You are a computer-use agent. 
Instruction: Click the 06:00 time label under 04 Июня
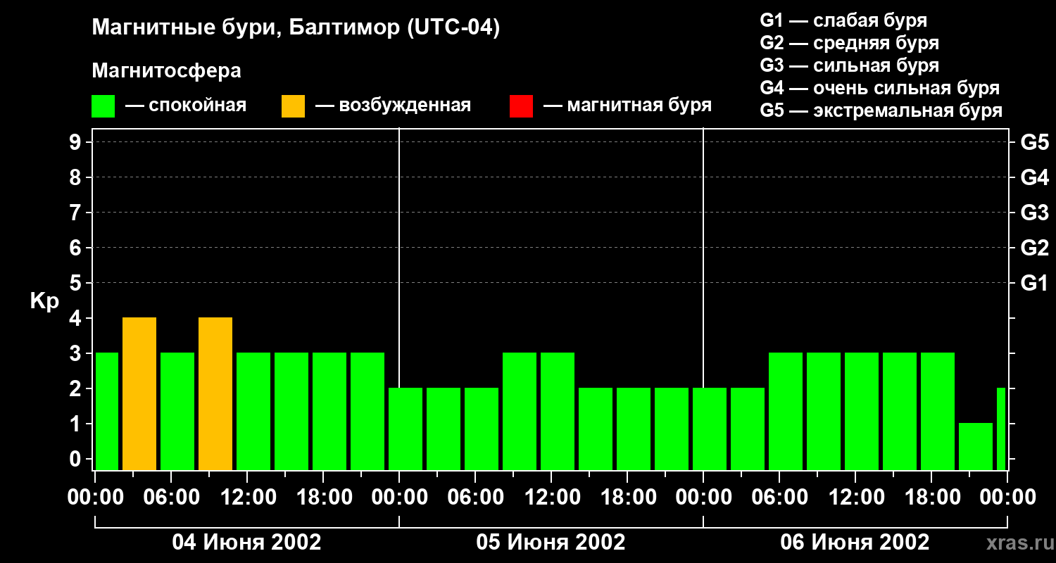click(171, 498)
